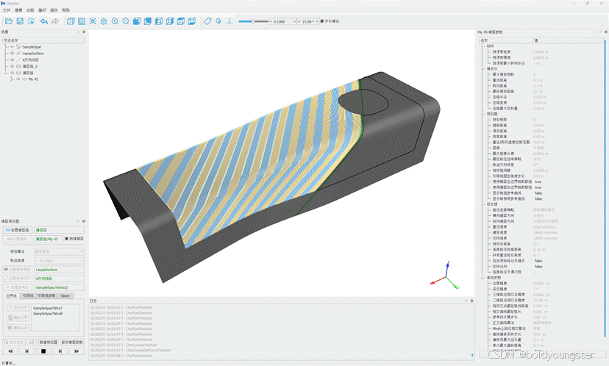Click the SampleSpar/Vertex2 reference field
Image resolution: width=609 pixels, height=366 pixels.
tap(59, 287)
